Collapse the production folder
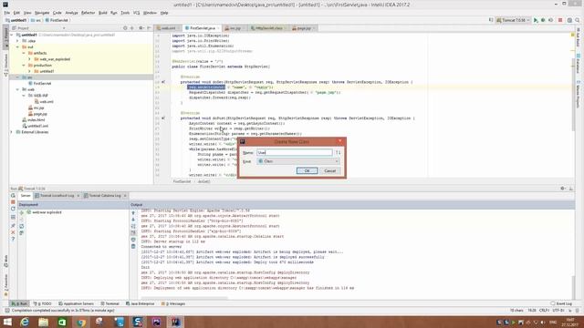584x328 pixels. (x=24, y=66)
